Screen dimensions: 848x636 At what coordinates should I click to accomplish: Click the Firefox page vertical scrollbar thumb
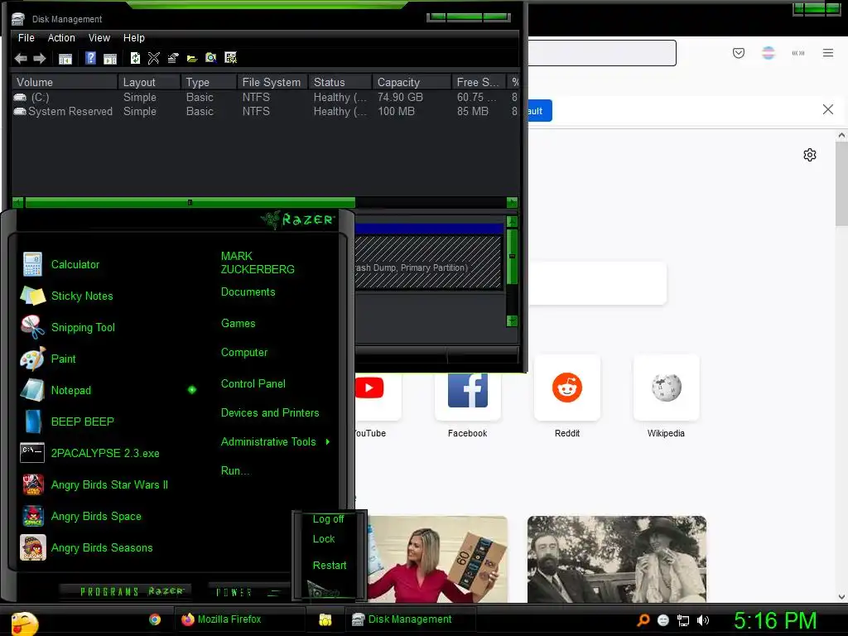(x=841, y=184)
